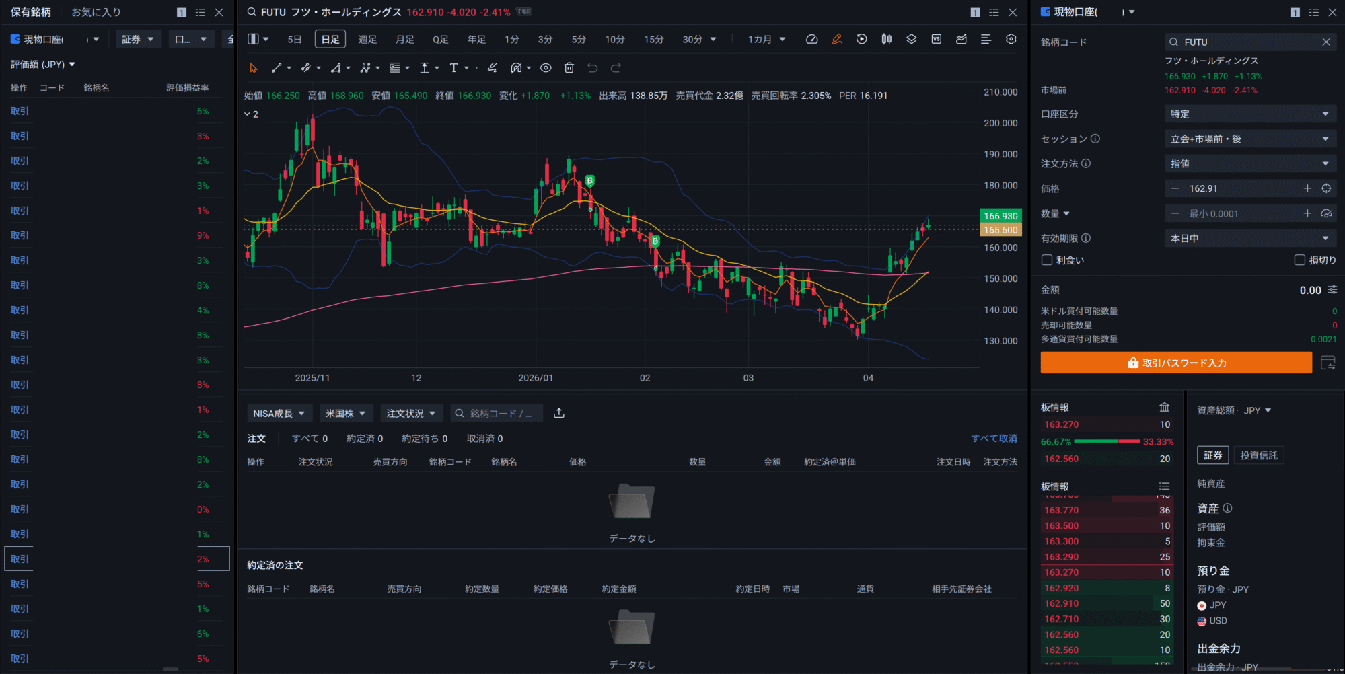Select the trendline drawing tool
Viewport: 1345px width, 674px height.
[x=277, y=67]
